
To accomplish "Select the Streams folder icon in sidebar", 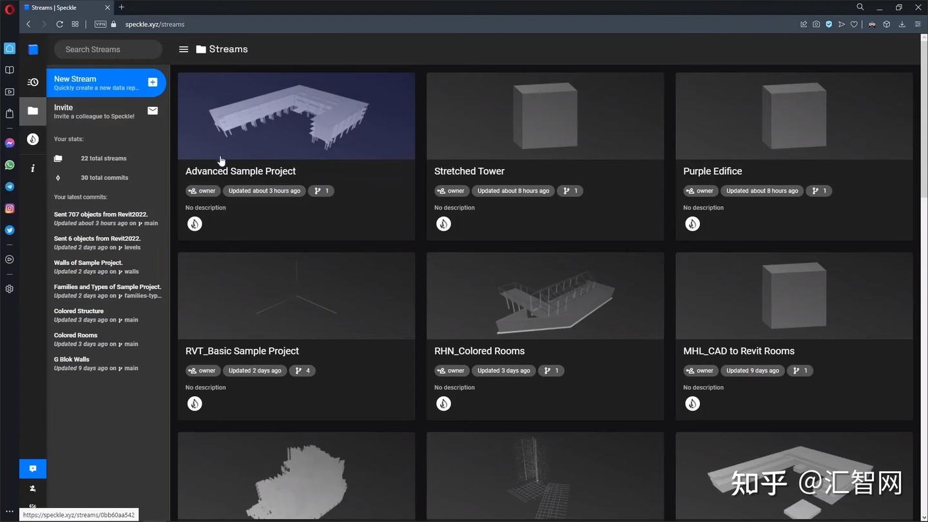I will pos(33,111).
